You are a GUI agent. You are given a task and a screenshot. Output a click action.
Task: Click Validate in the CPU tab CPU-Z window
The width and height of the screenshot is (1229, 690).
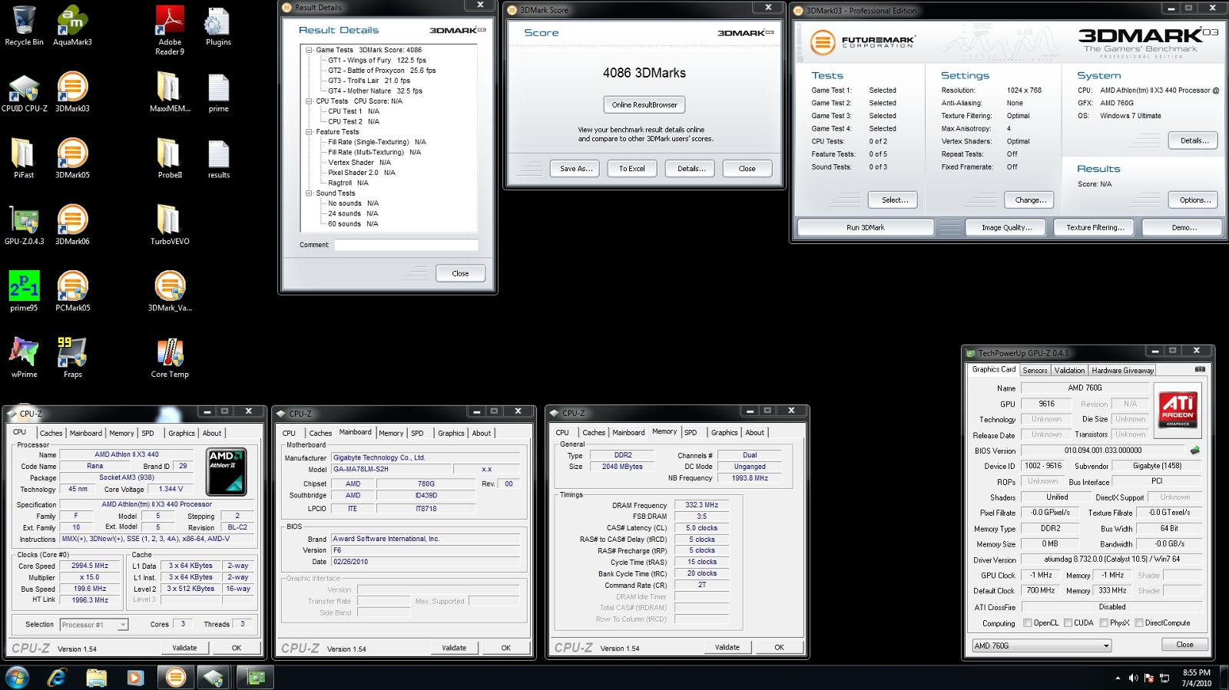[x=184, y=648]
